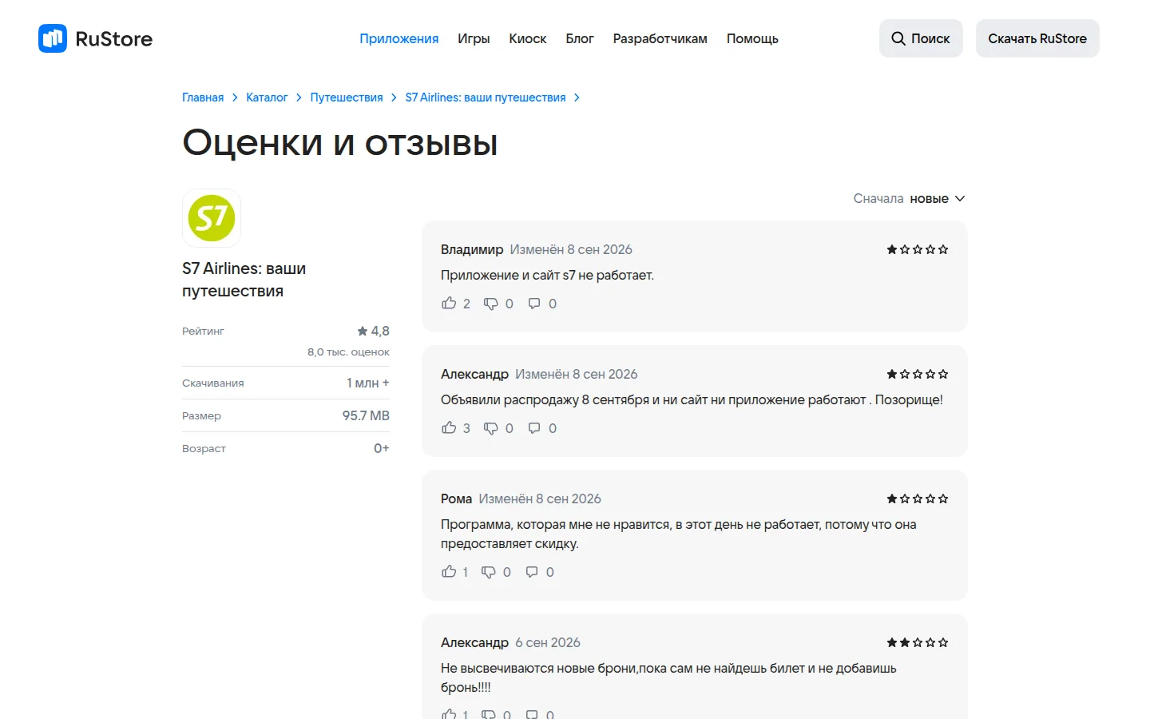This screenshot has height=719, width=1150.
Task: Click the 0+ age rating value
Action: [382, 448]
